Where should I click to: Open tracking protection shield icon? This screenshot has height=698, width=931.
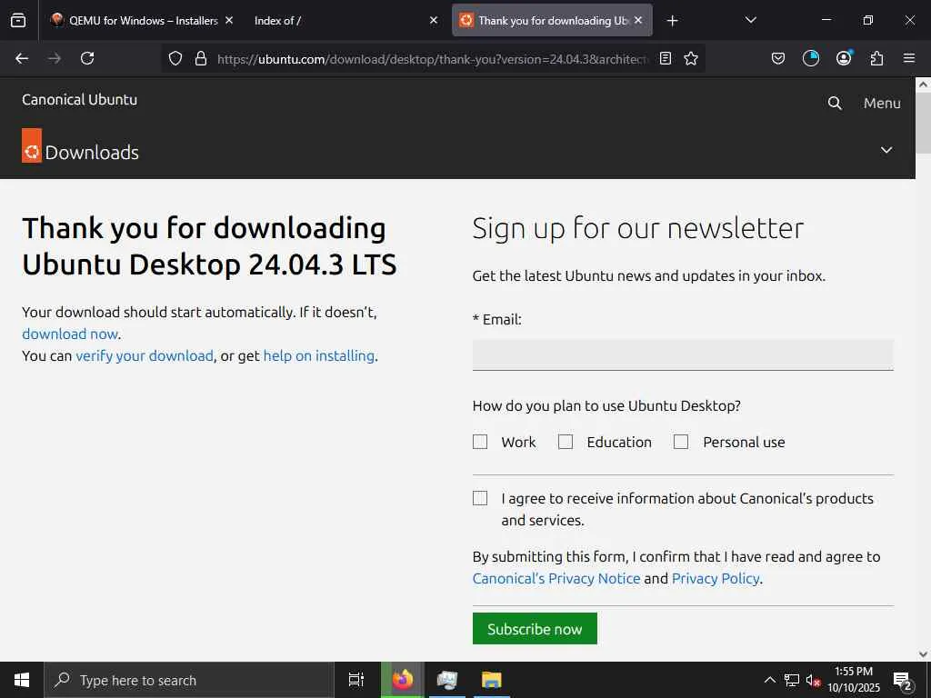tap(175, 58)
